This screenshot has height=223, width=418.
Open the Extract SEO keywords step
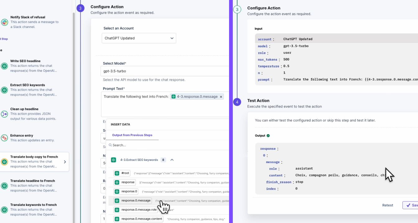34,90
